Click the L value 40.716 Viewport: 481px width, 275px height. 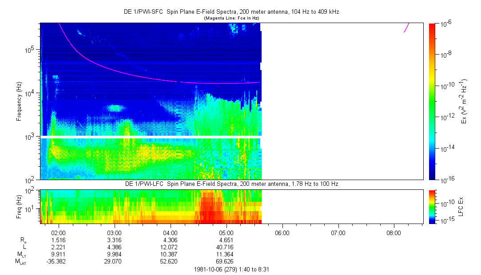tap(227, 247)
